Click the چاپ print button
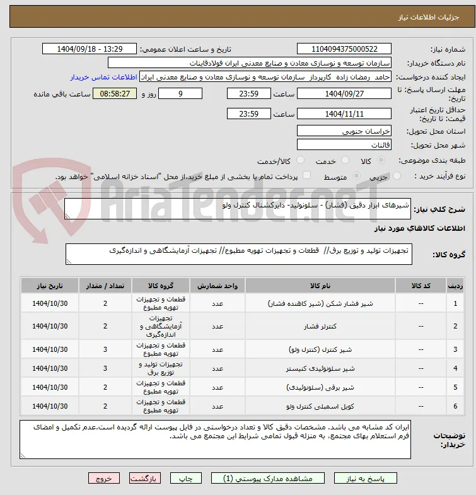476x495 pixels. (x=185, y=478)
